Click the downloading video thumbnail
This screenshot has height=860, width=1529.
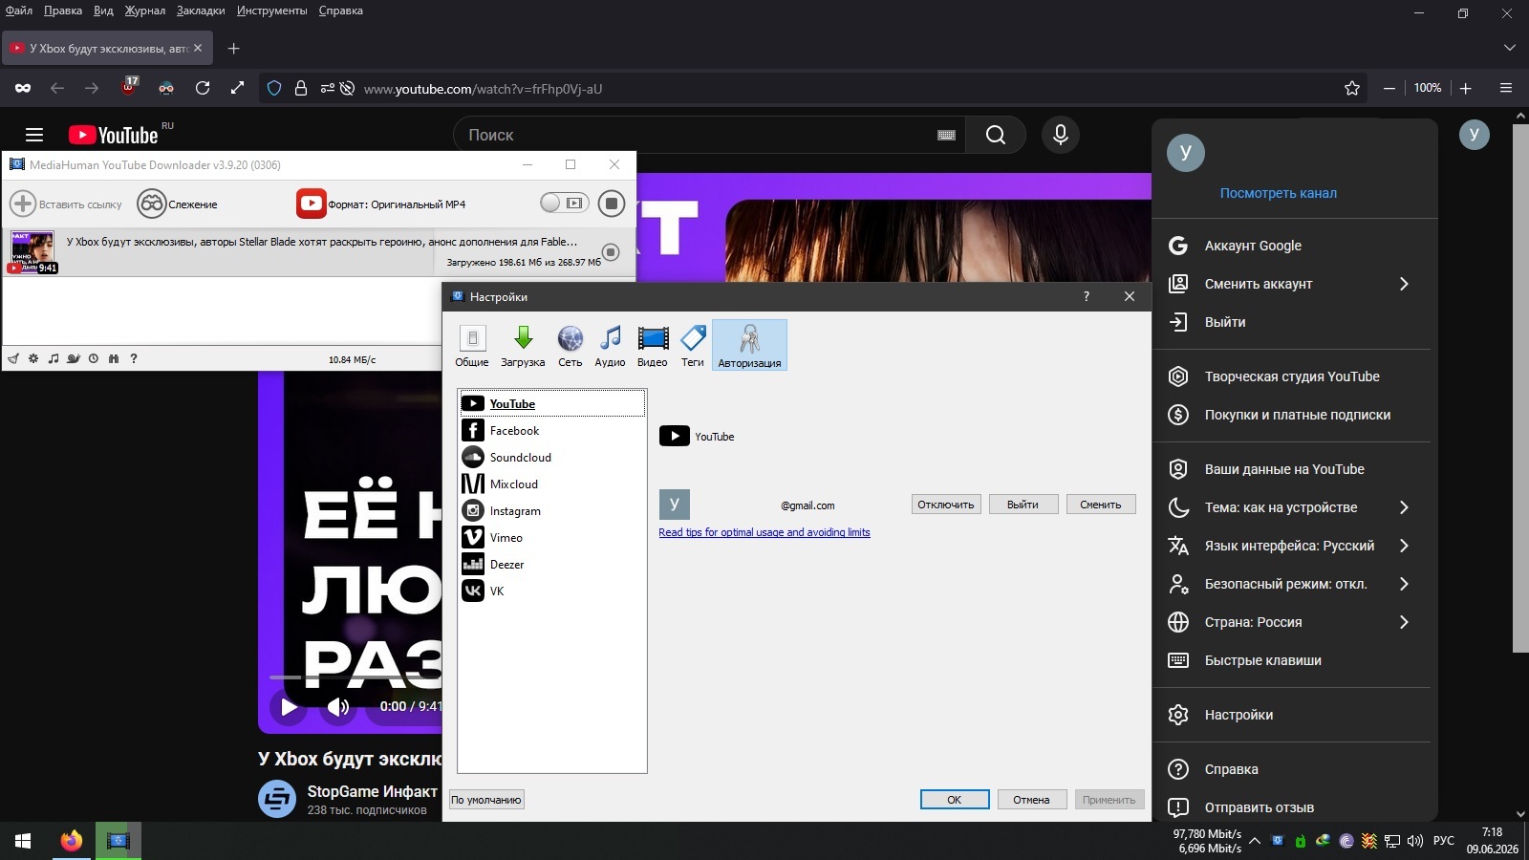click(x=32, y=252)
